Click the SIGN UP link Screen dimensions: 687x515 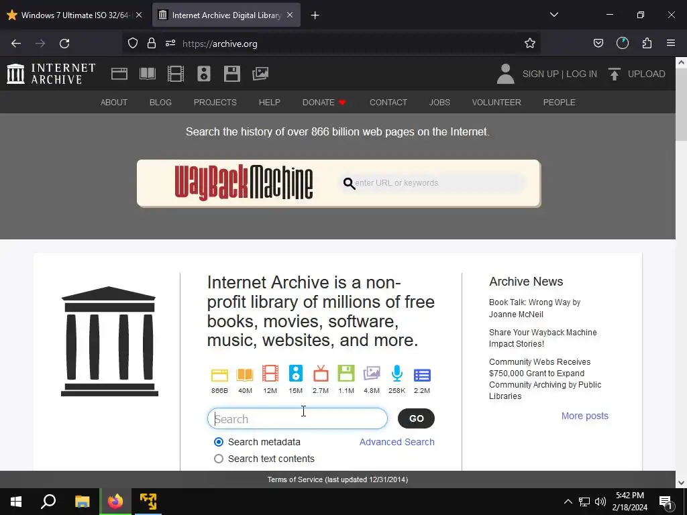(540, 74)
